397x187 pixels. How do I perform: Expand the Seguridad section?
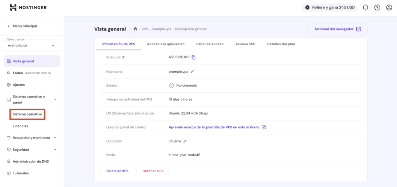(x=55, y=150)
